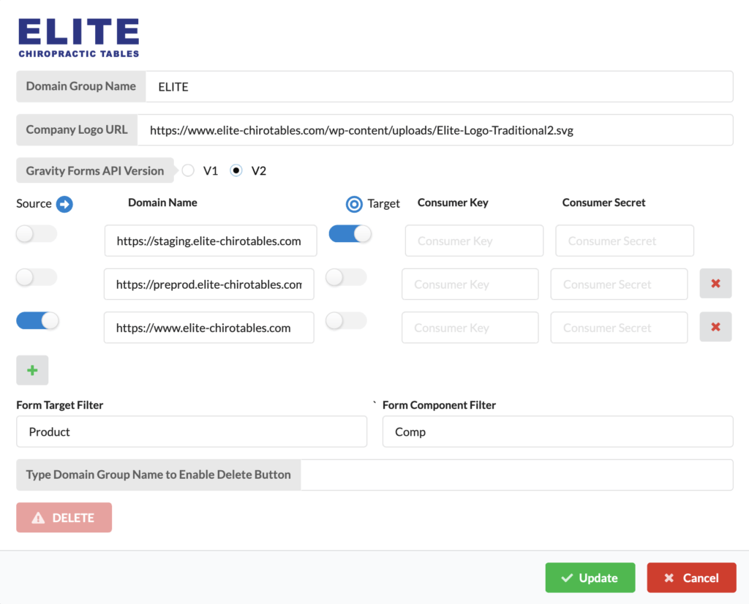Image resolution: width=749 pixels, height=604 pixels.
Task: Enable Target switch for www.elite-chirotables.com
Action: coord(346,321)
